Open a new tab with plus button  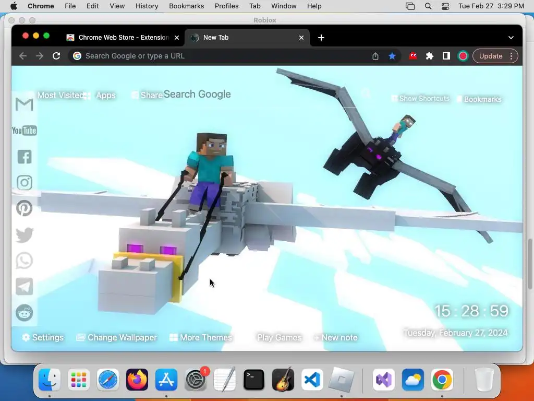pyautogui.click(x=321, y=38)
